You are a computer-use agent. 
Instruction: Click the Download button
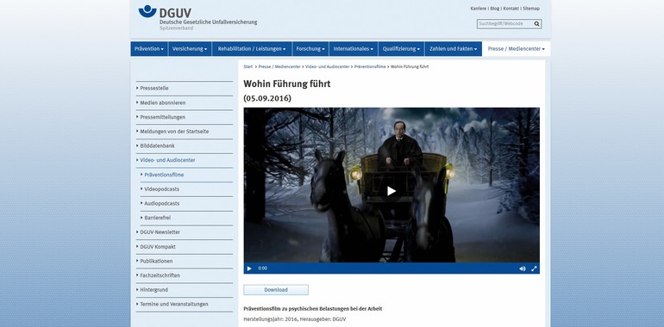276,290
